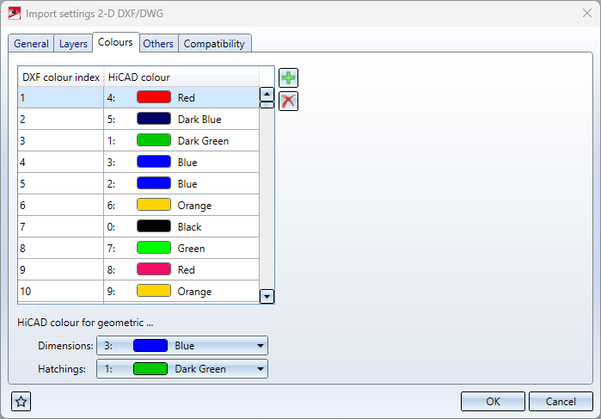The width and height of the screenshot is (601, 419).
Task: Click the Dark Green swatch in row 3
Action: 154,140
